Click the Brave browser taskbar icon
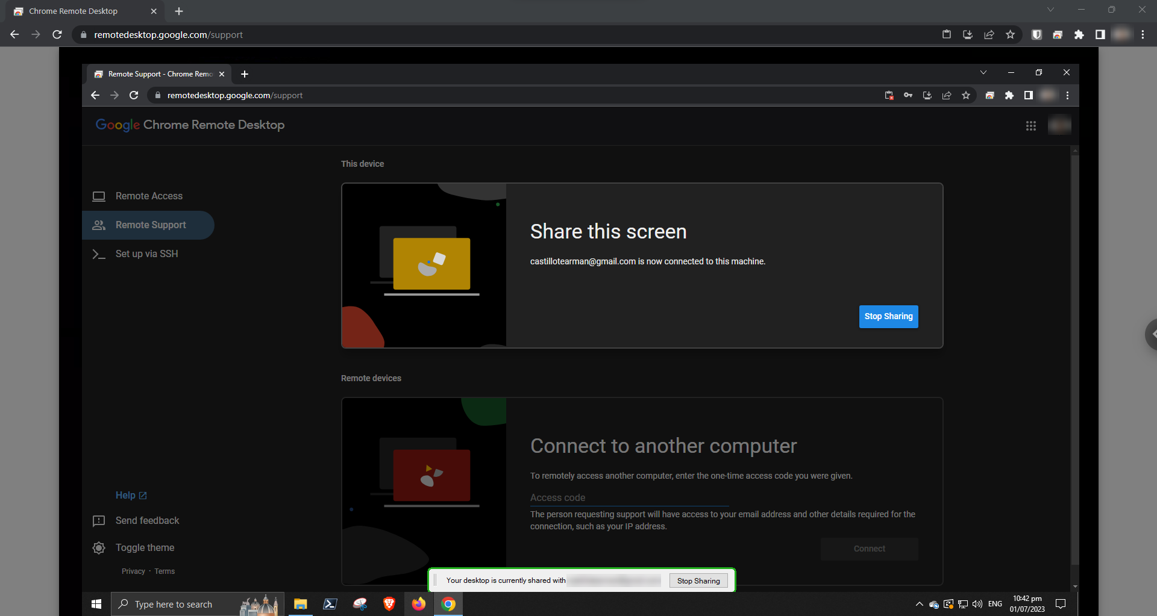1157x616 pixels. click(x=389, y=604)
